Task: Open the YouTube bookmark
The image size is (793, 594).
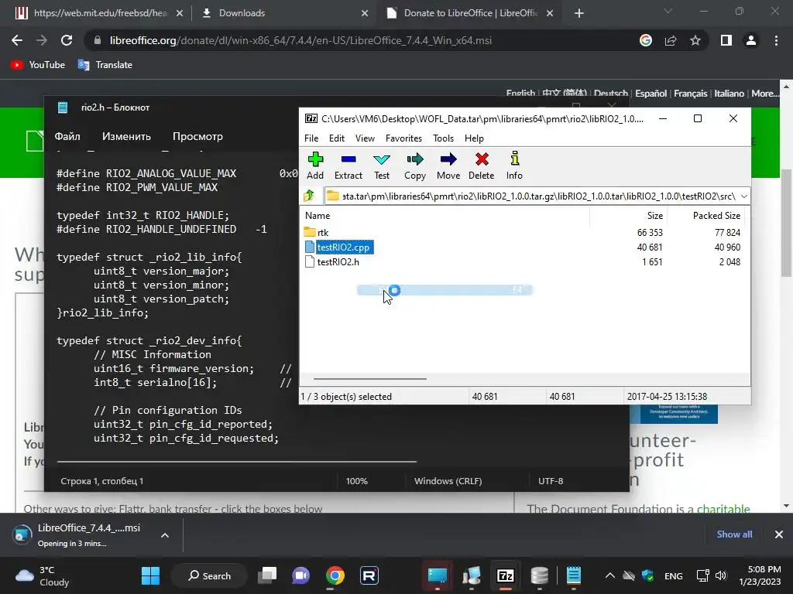Action: click(x=38, y=65)
